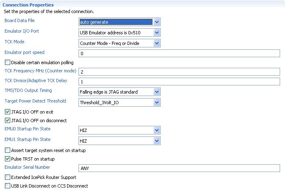
Task: Uncheck JTAG I/O OFF on disconnect
Action: point(7,121)
